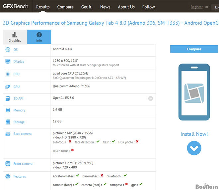Click the Memory module icon
This screenshot has width=219, height=190.
coord(8,110)
